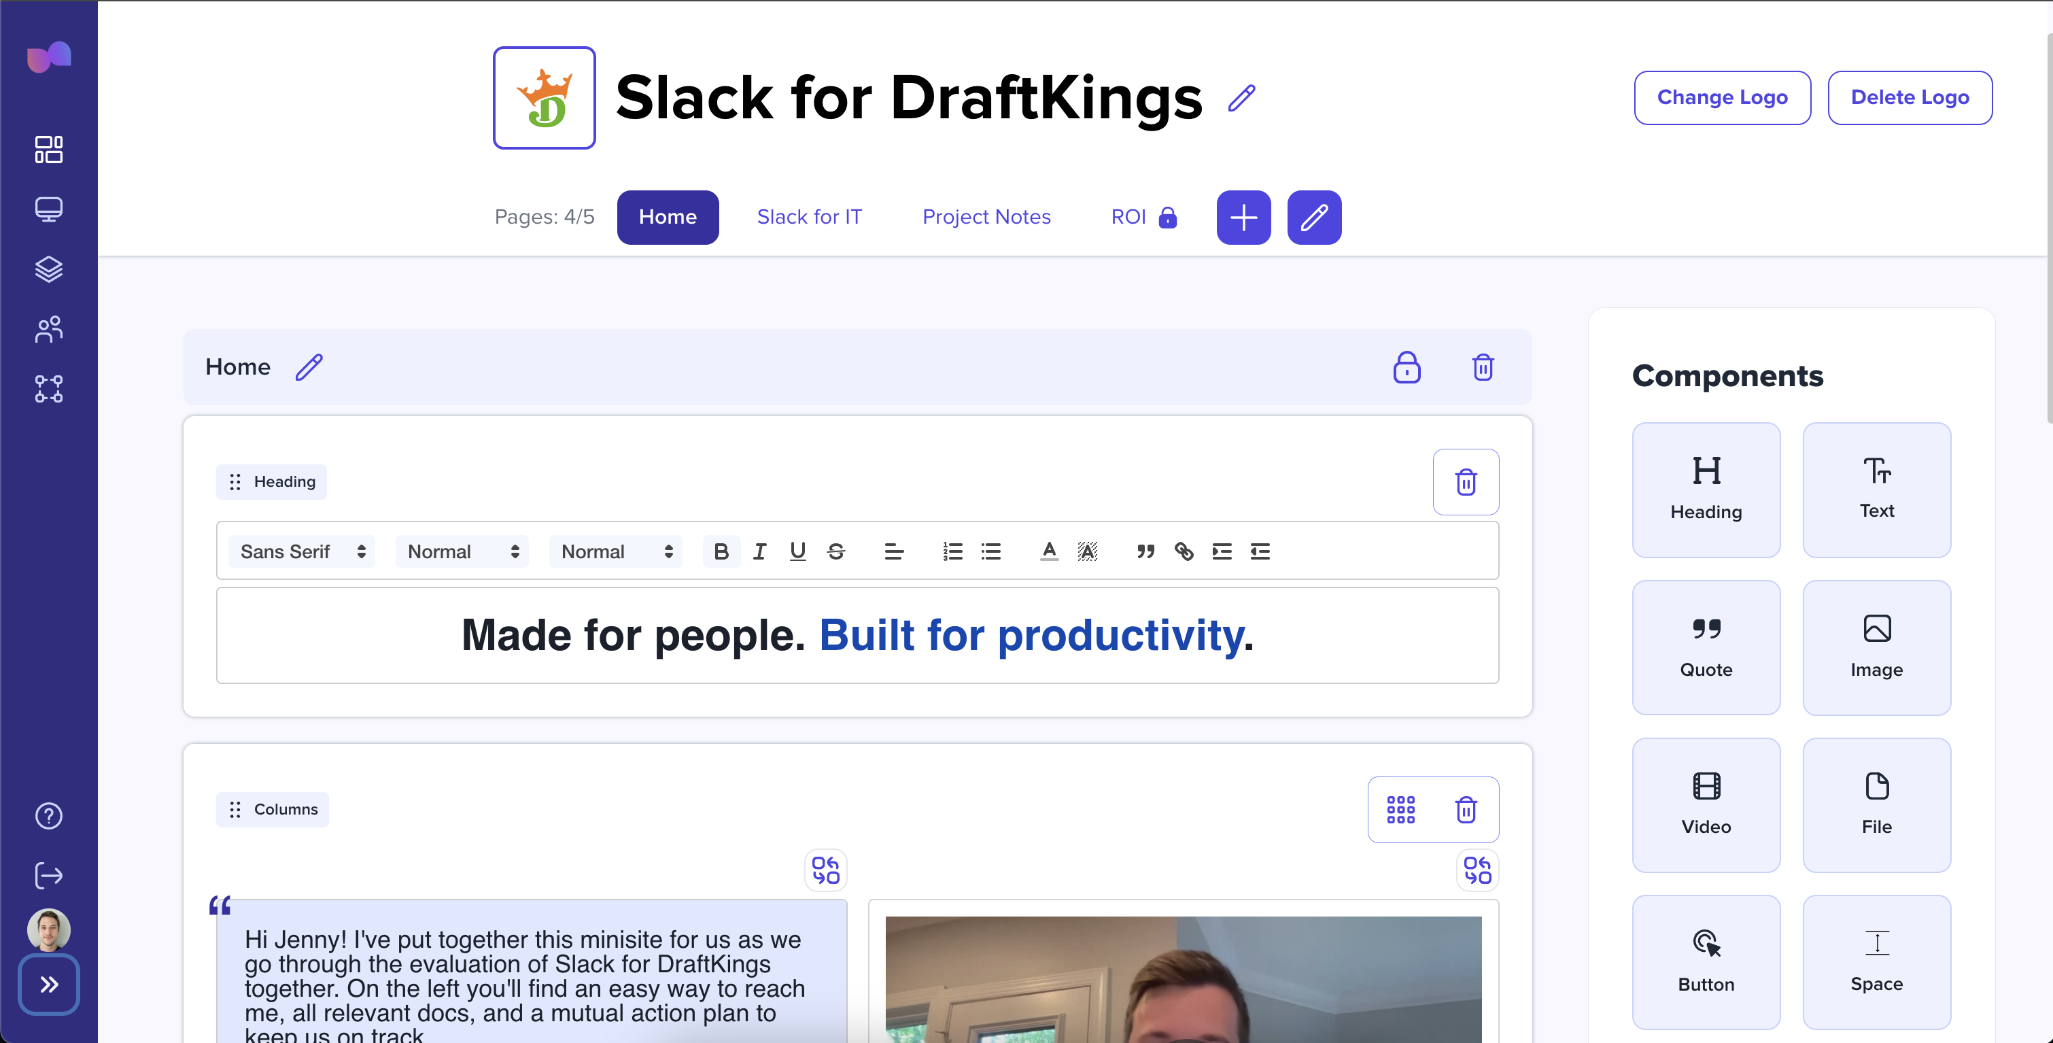2053x1043 pixels.
Task: Rename the Home page with pencil icon
Action: pyautogui.click(x=309, y=366)
